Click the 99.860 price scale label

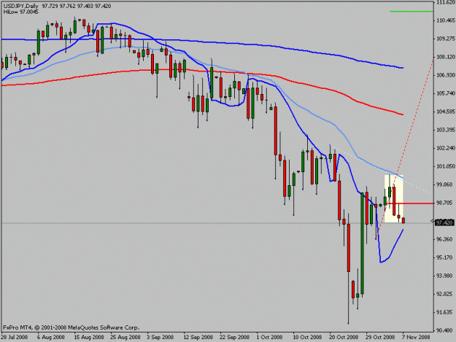(x=446, y=184)
